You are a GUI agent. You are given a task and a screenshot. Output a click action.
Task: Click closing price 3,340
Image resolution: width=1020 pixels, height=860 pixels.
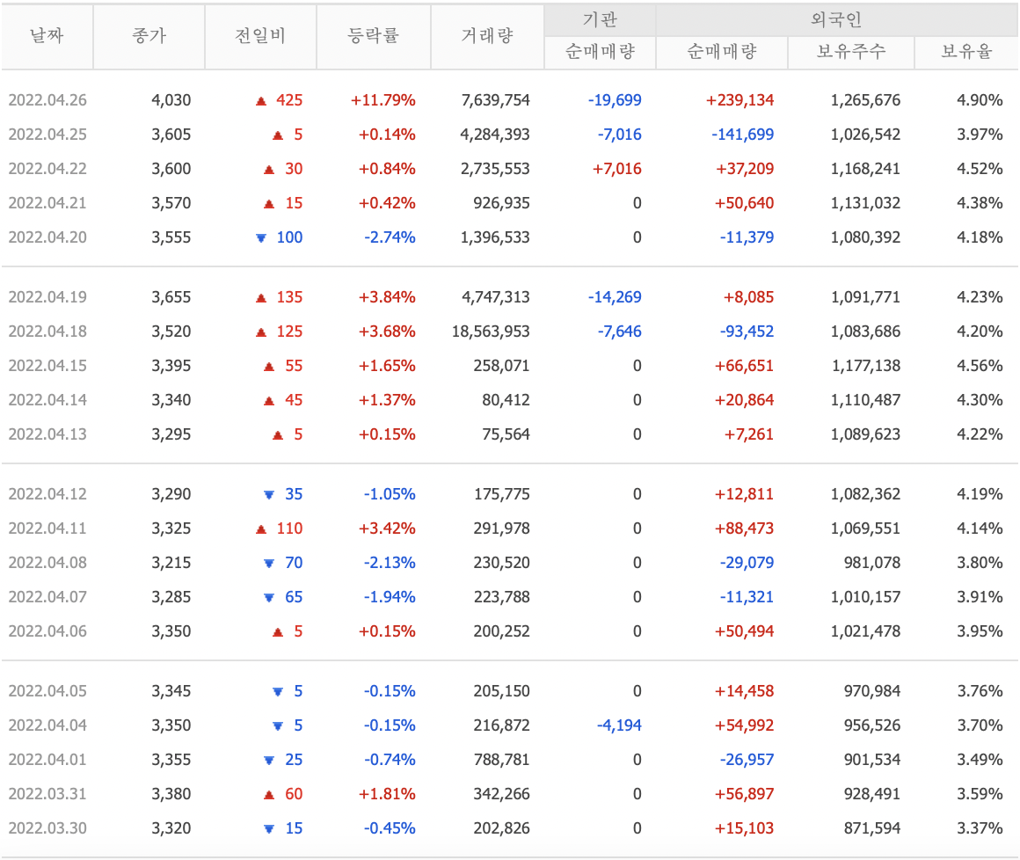pyautogui.click(x=171, y=400)
